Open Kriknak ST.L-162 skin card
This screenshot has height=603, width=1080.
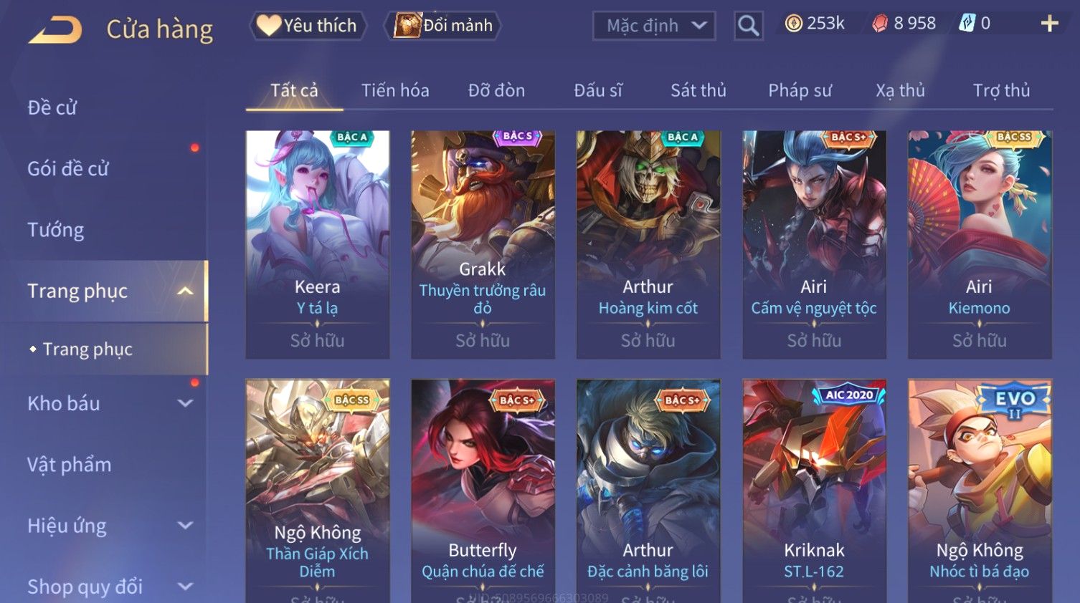[814, 491]
